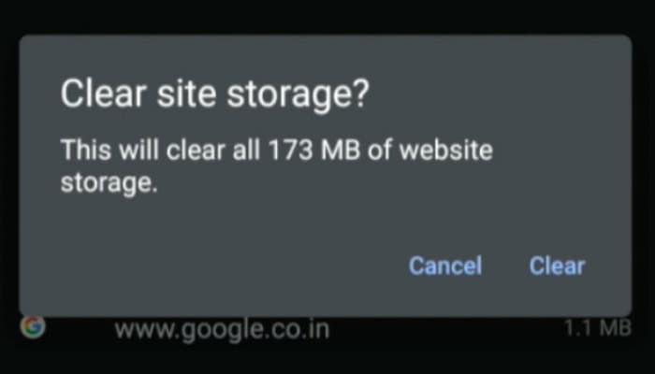The image size is (655, 374).
Task: Click the word "Clear" in the dialog title
Action: pos(104,93)
